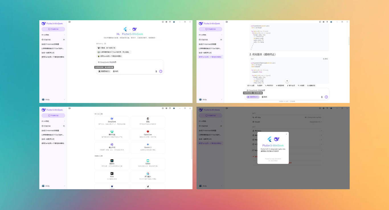Click vertical scrollbar in top-right code chat window
Viewport: 389px width, 210px height.
[x=349, y=41]
